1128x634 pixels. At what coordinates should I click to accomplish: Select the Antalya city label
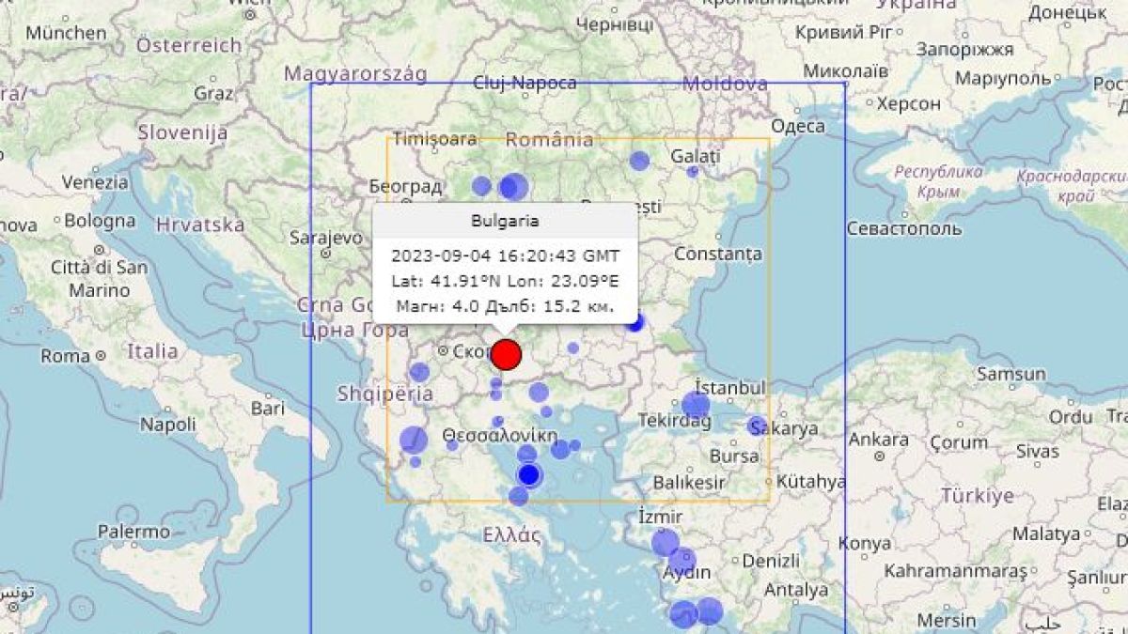coord(797,590)
